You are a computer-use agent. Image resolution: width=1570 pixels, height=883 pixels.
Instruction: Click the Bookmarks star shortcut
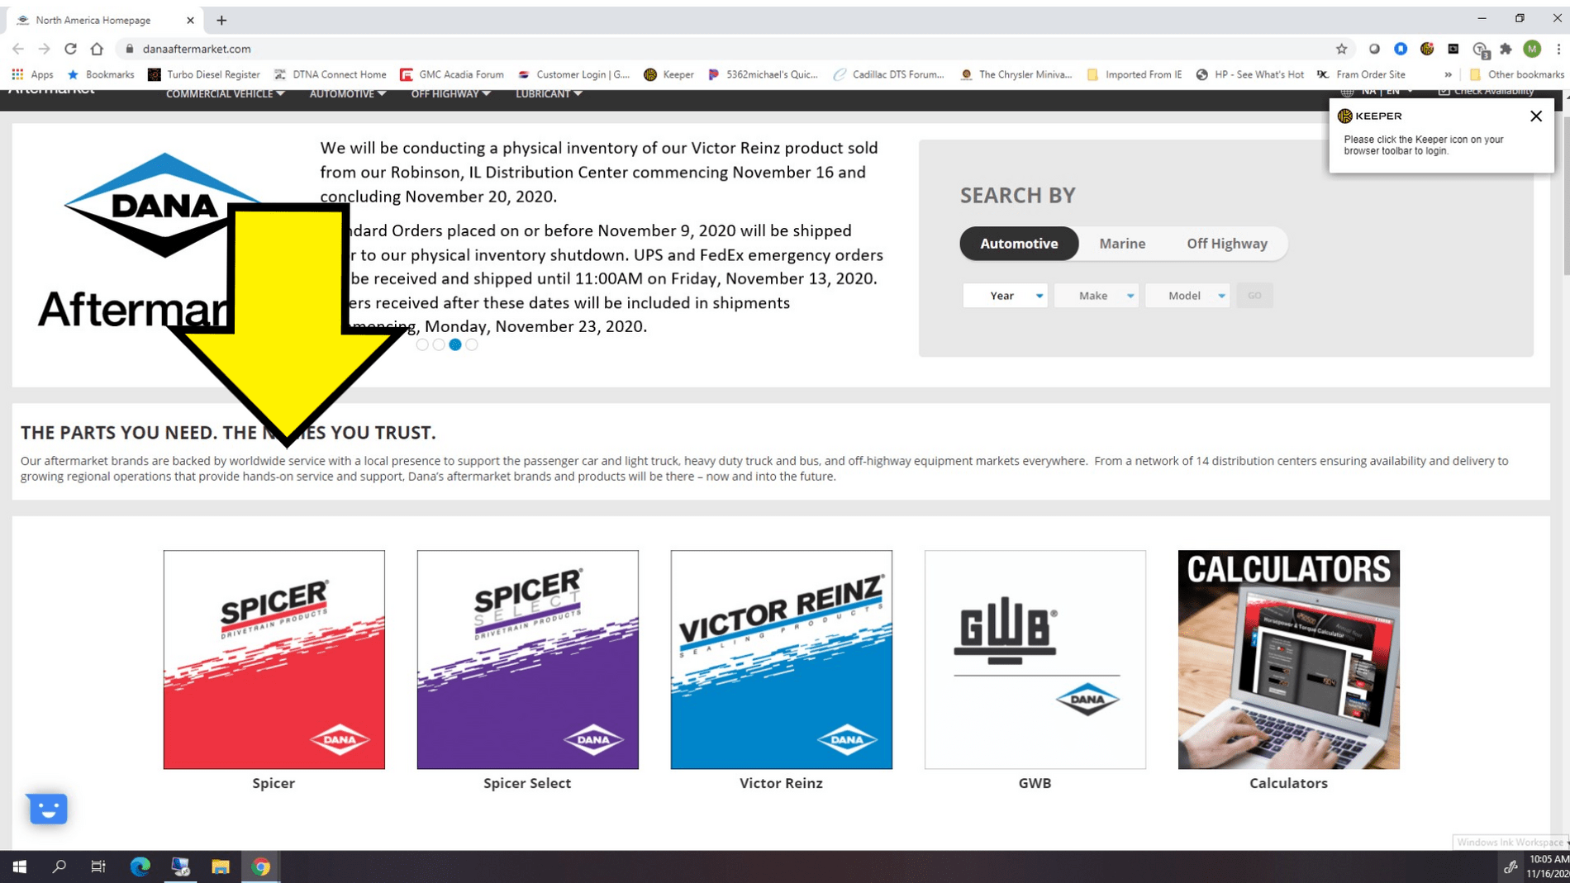[100, 74]
